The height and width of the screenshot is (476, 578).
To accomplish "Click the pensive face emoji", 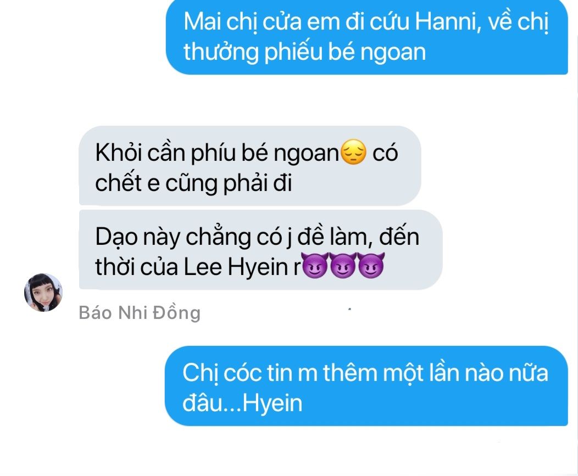I will click(353, 152).
